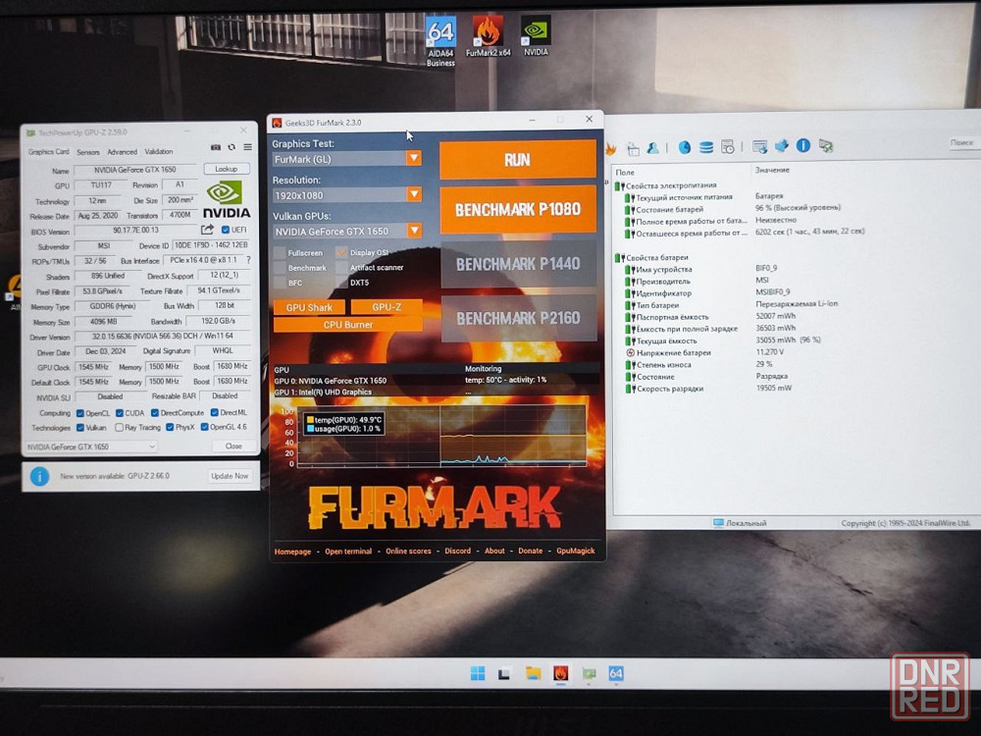Toggle the Display OSI checkbox
This screenshot has height=736, width=981.
pyautogui.click(x=341, y=252)
